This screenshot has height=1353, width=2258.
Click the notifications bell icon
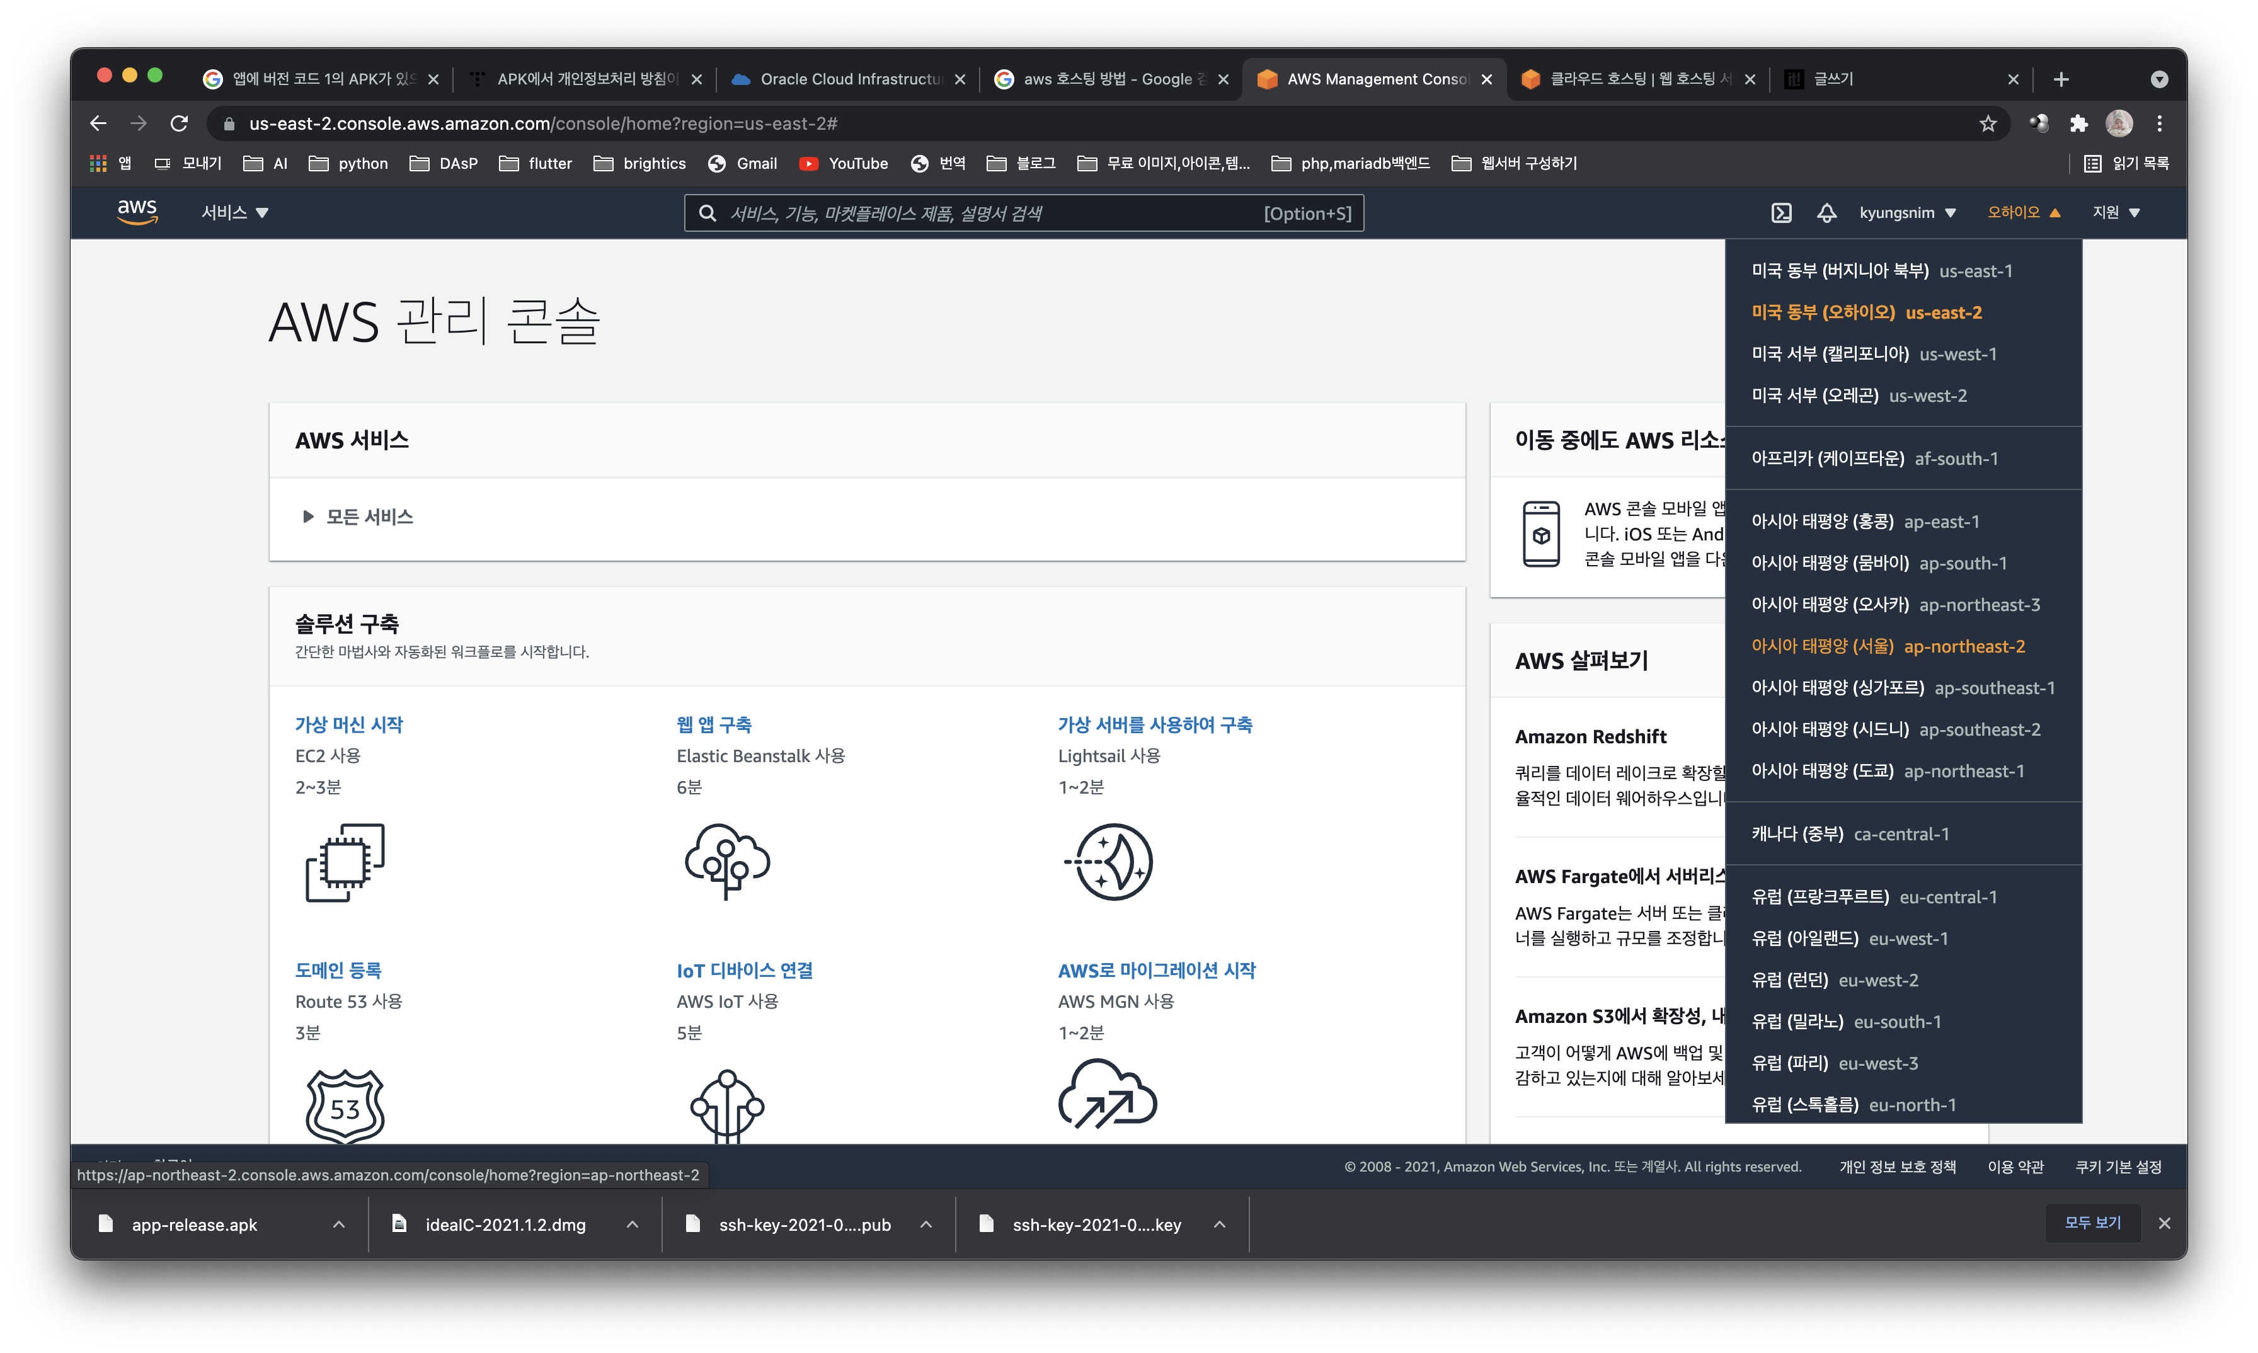click(x=1826, y=212)
